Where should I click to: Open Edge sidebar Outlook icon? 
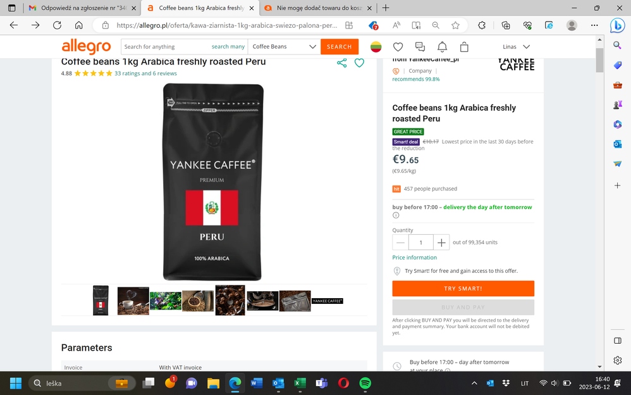click(x=617, y=144)
